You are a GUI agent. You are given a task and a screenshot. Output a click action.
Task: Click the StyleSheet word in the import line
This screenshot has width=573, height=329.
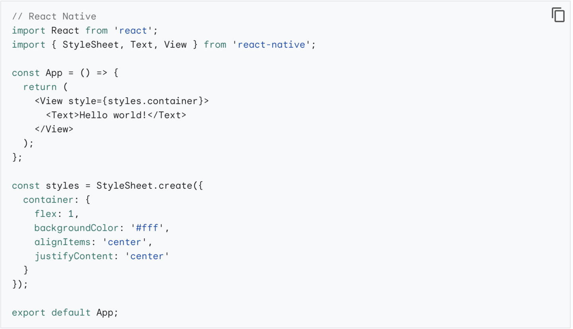[91, 45]
